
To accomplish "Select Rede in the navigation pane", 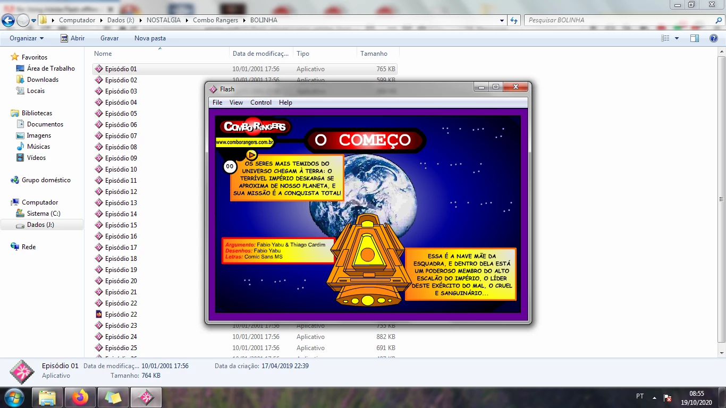I will pos(29,247).
